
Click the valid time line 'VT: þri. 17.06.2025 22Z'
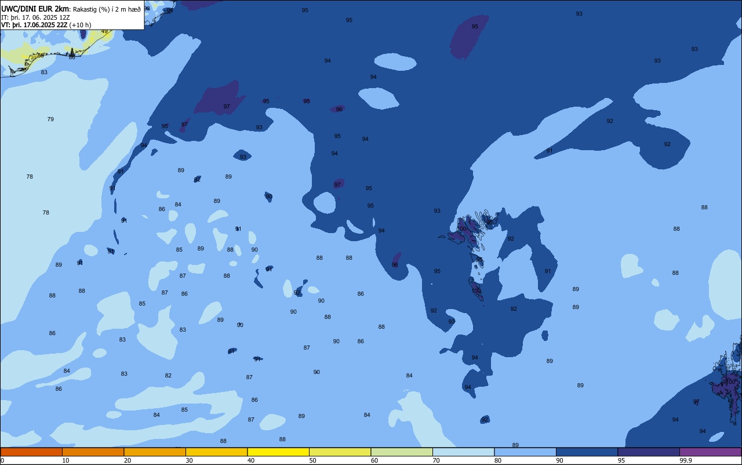[34, 25]
